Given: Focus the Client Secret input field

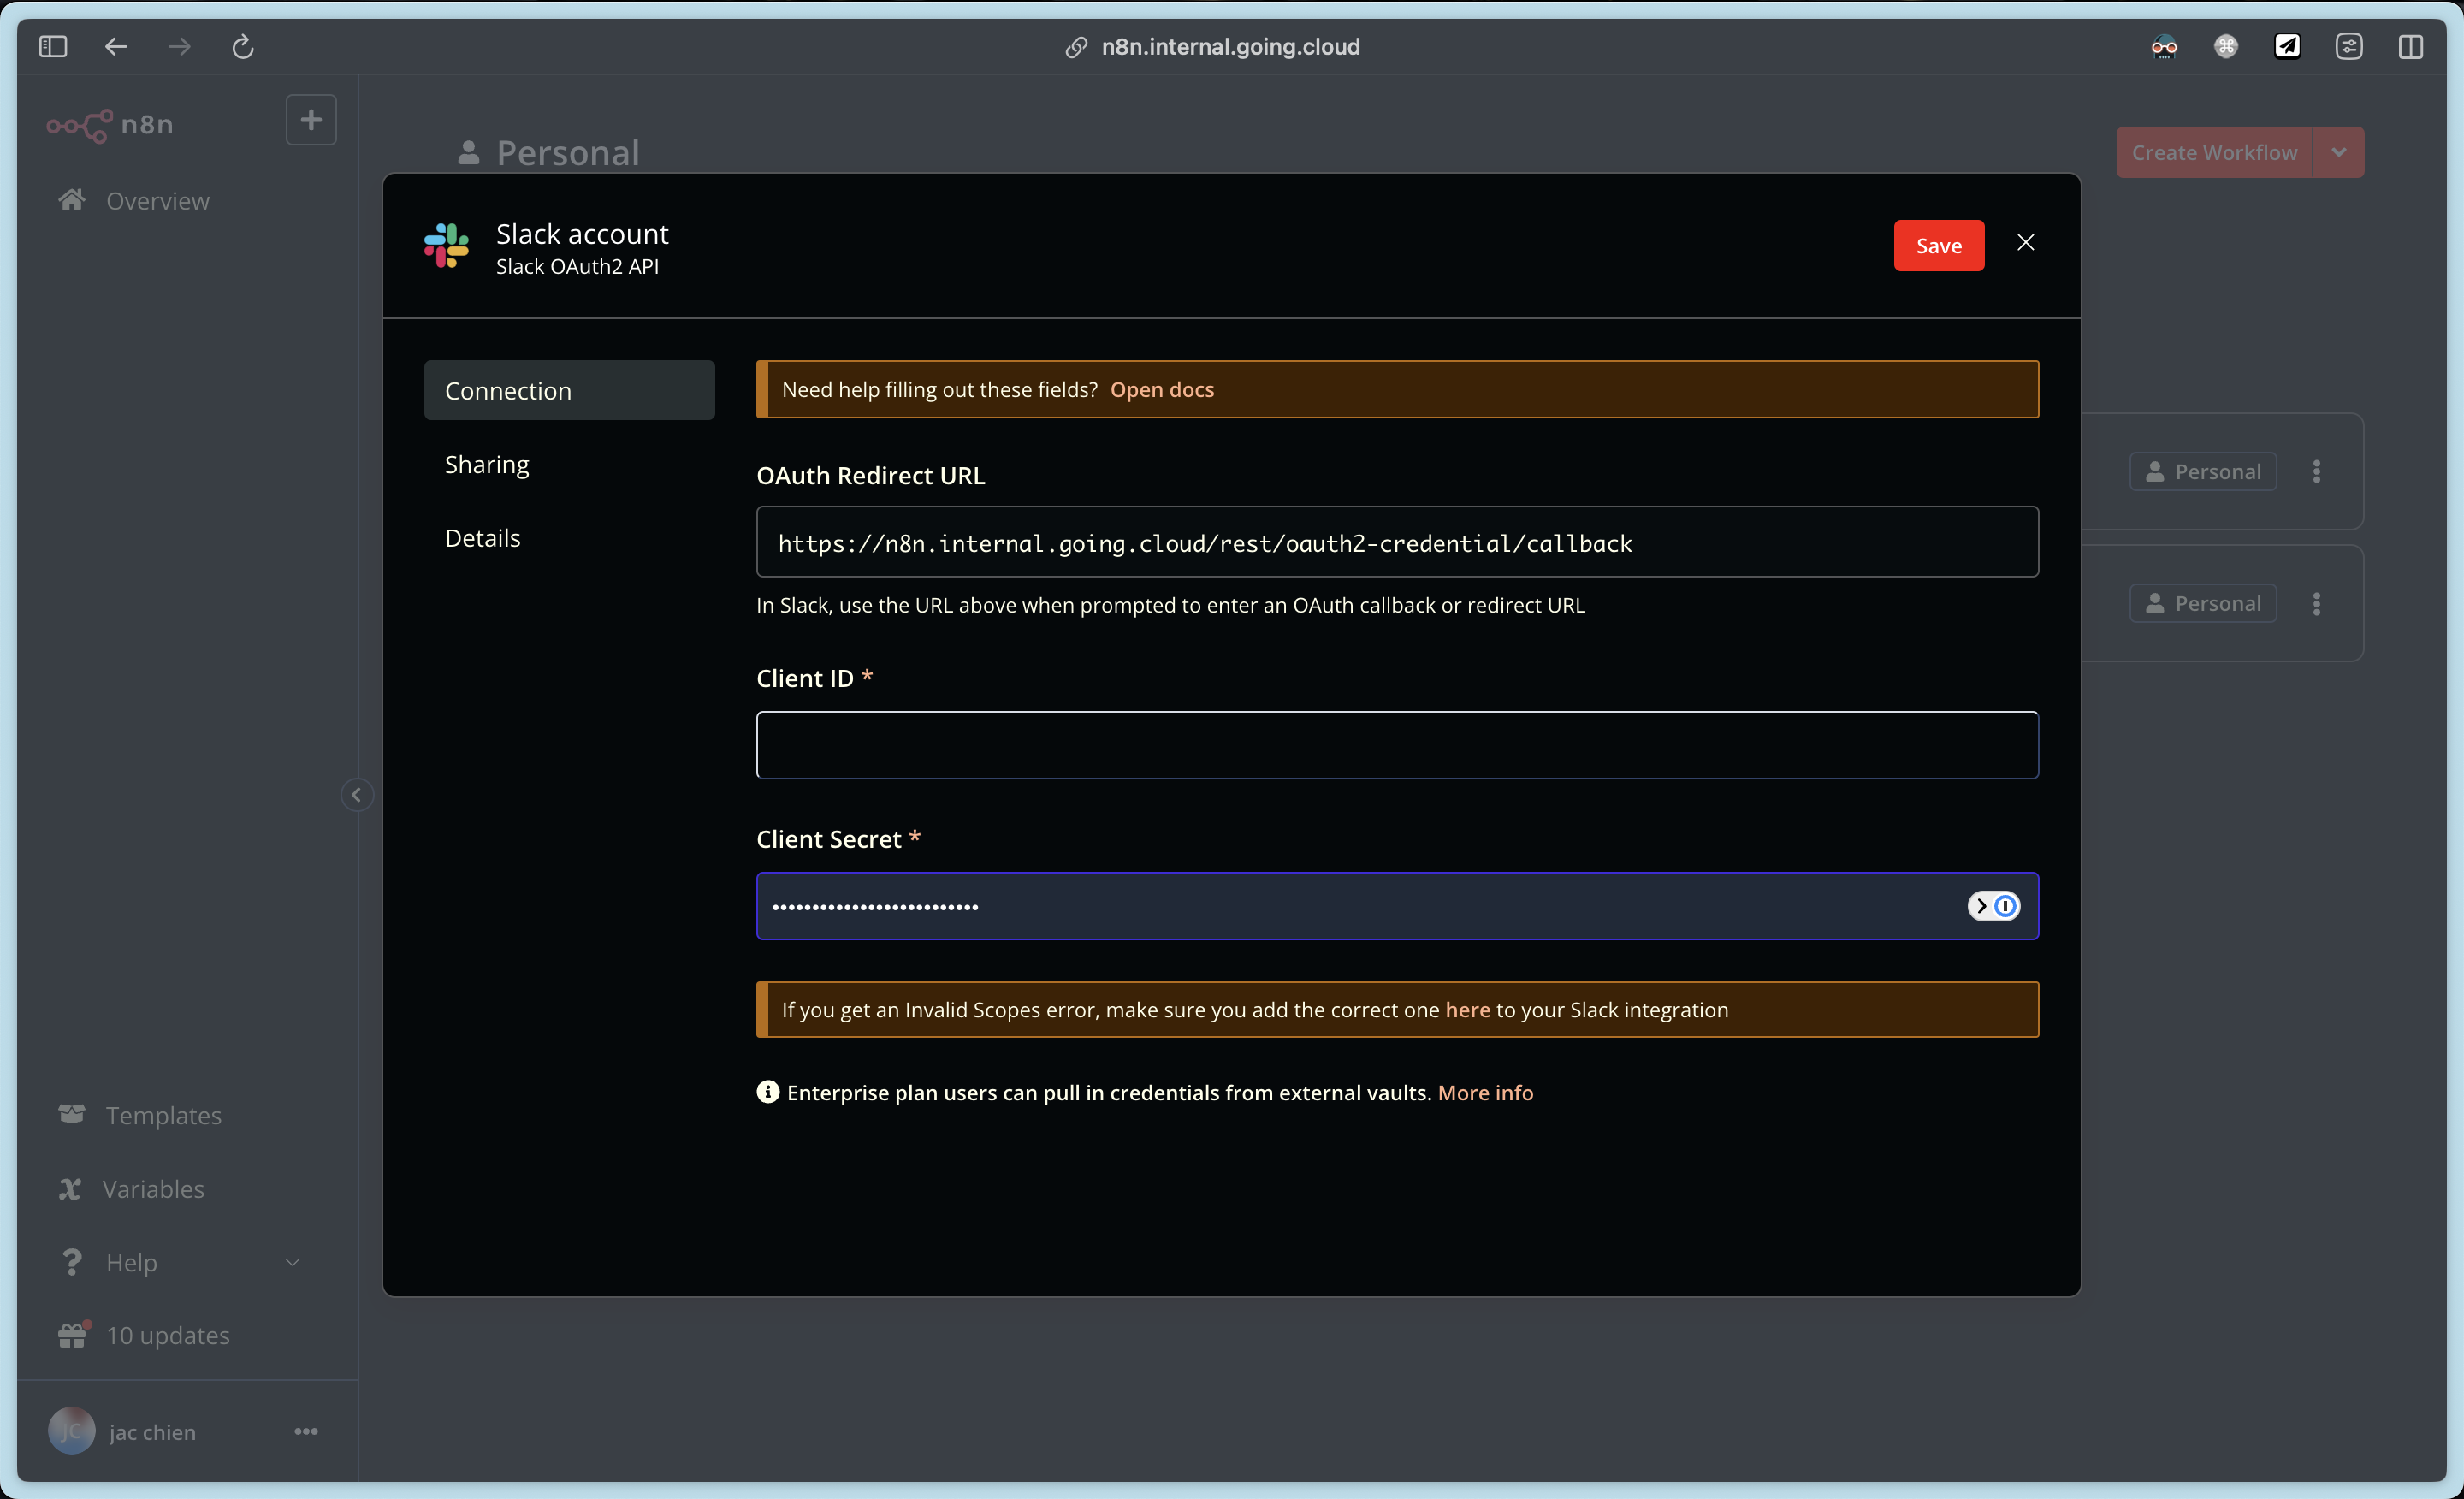Looking at the screenshot, I should [1397, 906].
